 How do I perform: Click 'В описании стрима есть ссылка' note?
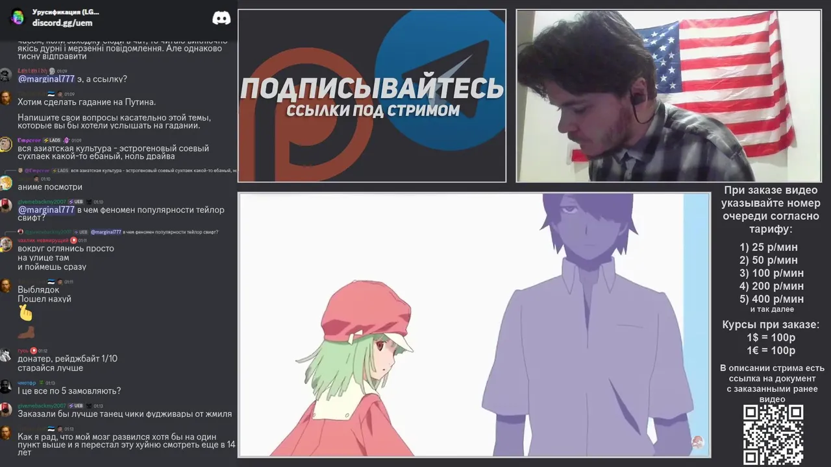tap(772, 383)
